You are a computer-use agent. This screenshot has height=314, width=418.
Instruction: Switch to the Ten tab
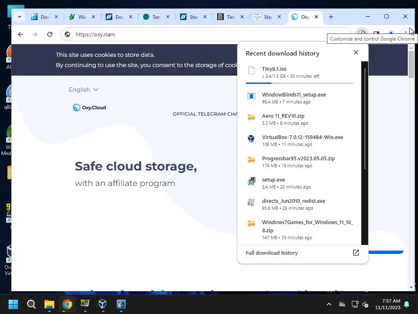pos(156,17)
